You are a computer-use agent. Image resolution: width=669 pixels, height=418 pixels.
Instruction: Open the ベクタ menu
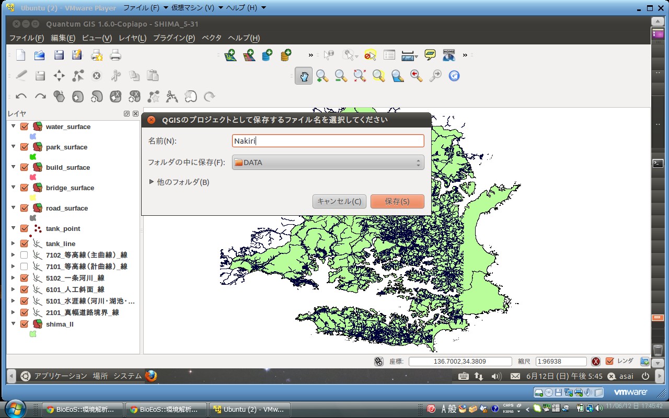point(212,38)
